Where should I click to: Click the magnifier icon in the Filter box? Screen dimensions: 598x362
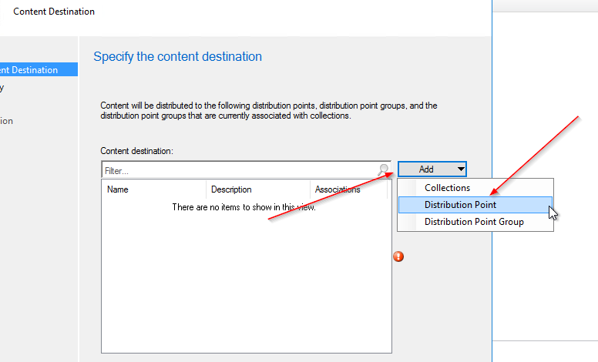[x=384, y=169]
